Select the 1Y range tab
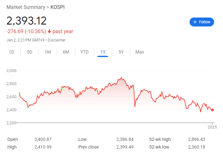This screenshot has height=153, width=223. tap(103, 52)
